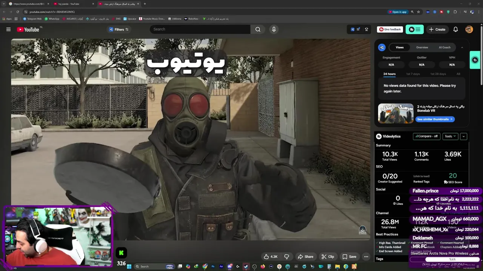Select the 1st 7 days range

pyautogui.click(x=413, y=74)
